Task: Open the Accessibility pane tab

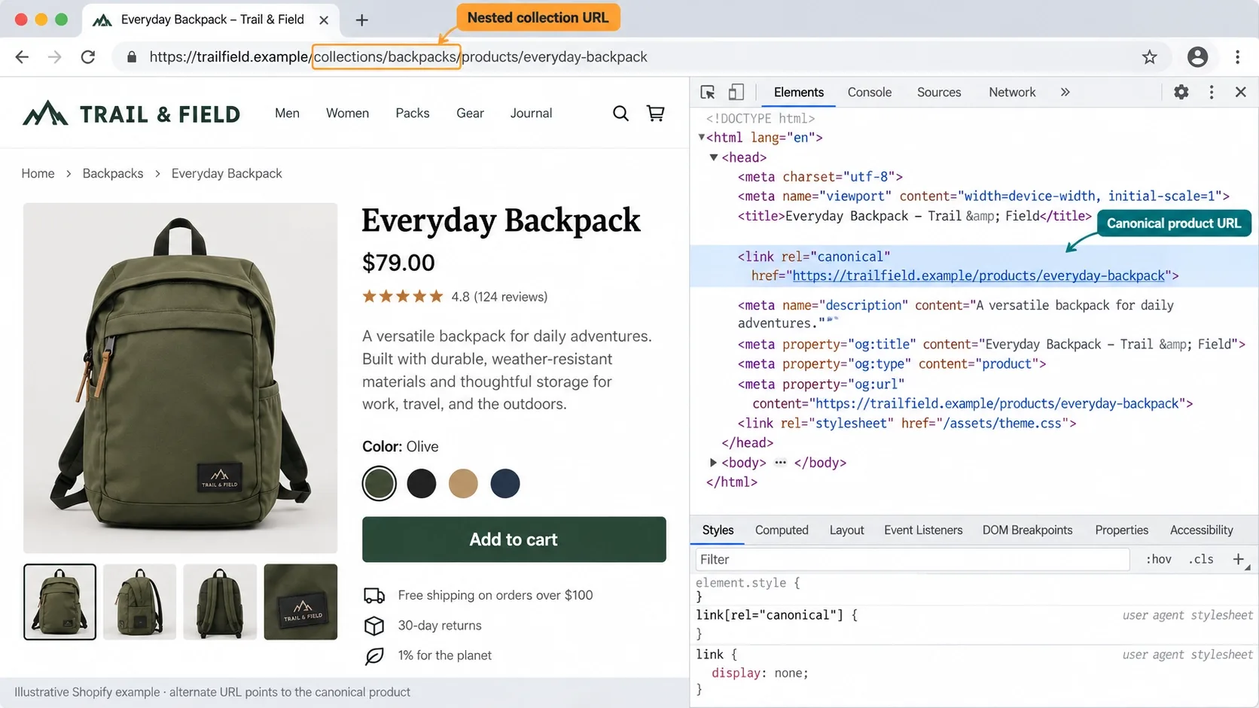Action: (1201, 530)
